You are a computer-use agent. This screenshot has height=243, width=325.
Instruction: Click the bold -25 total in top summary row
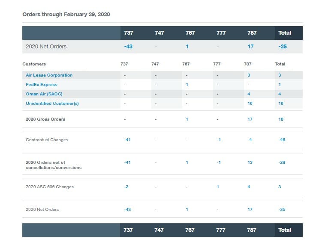point(283,47)
